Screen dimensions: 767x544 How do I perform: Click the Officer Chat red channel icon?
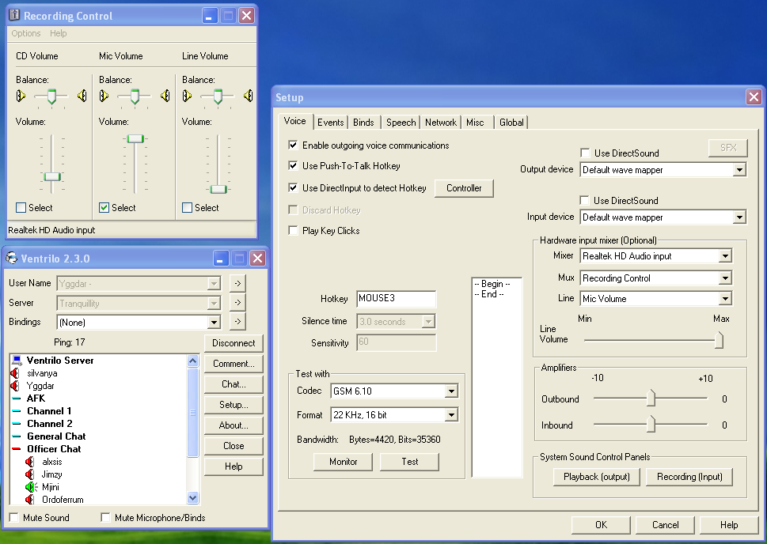[x=17, y=448]
